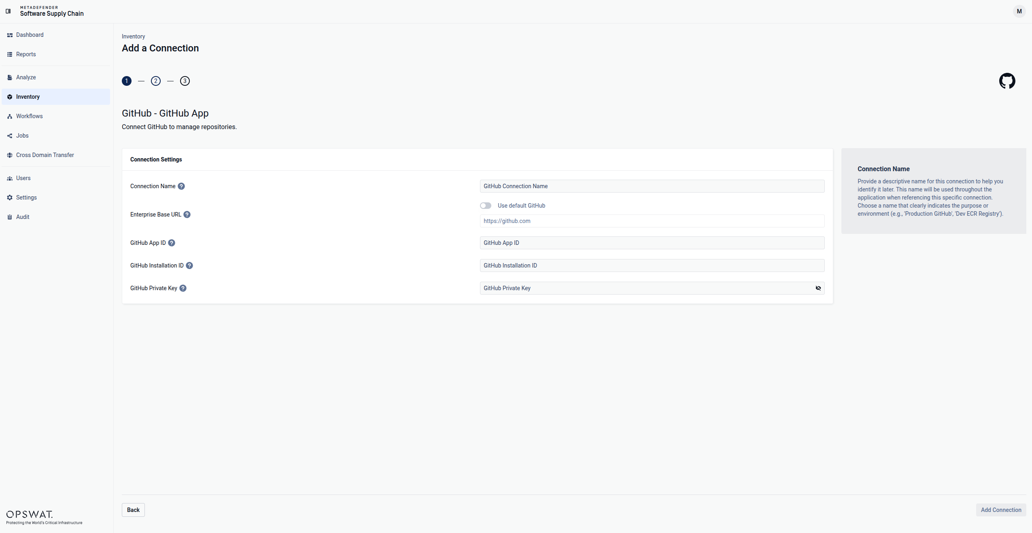Click the GitHub Octocat logo
1032x533 pixels.
(1007, 81)
